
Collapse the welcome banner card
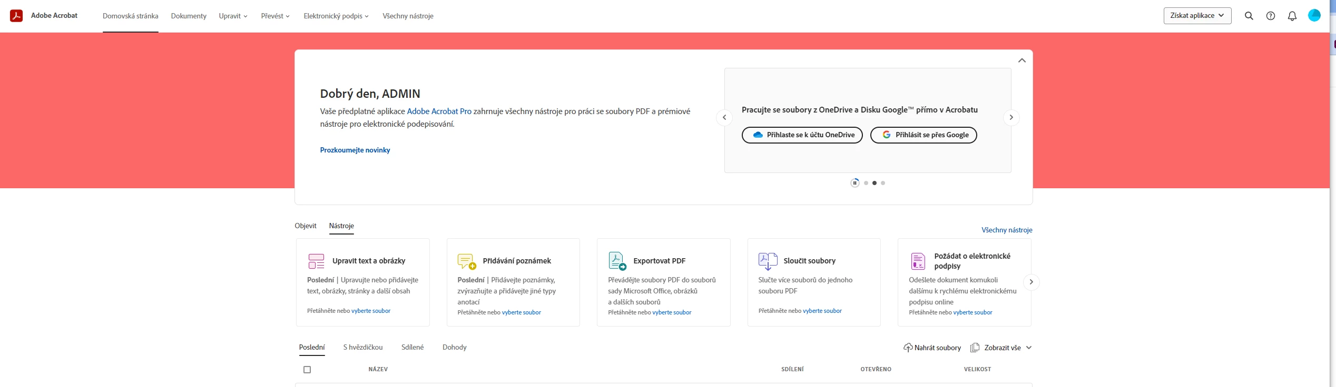point(1022,60)
